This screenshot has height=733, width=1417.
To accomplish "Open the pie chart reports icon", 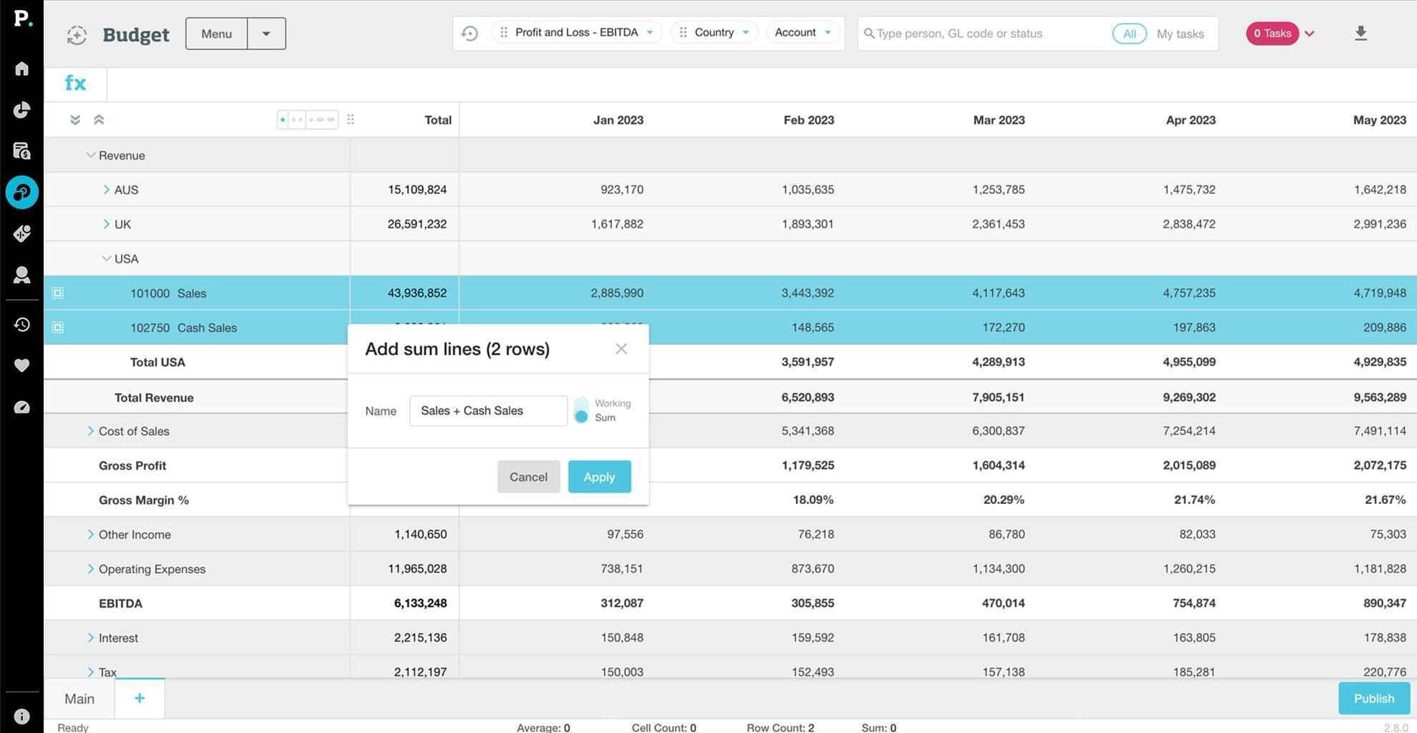I will 21,110.
